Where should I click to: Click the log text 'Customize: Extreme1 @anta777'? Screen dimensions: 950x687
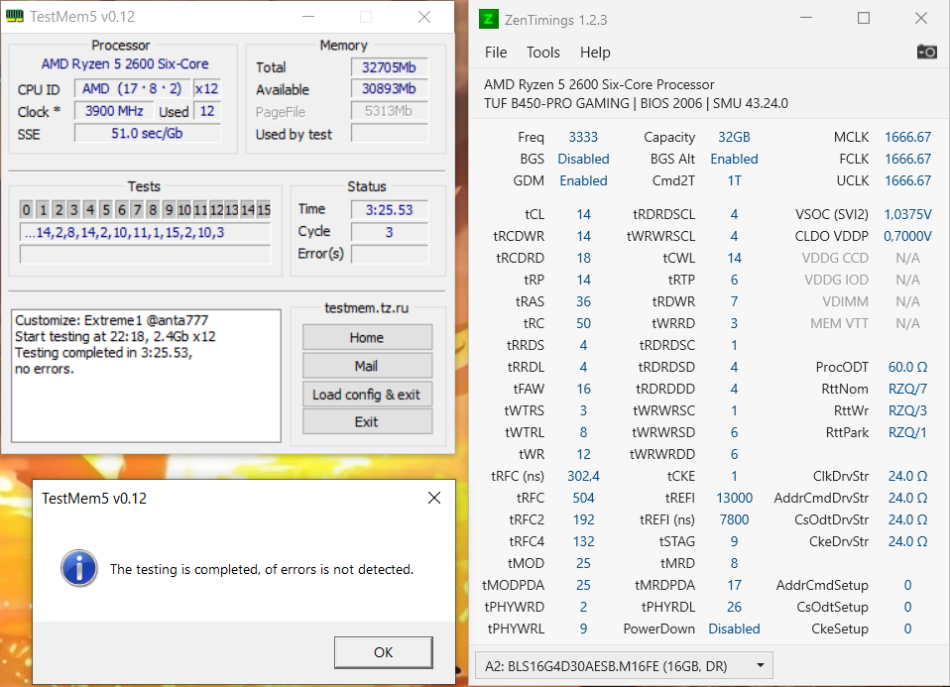click(x=111, y=320)
